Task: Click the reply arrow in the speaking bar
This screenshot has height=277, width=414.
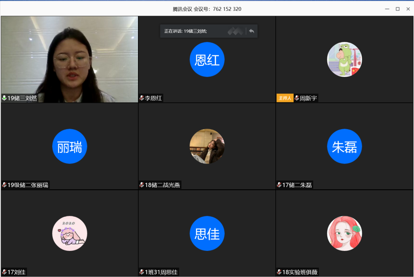Action: (251, 31)
